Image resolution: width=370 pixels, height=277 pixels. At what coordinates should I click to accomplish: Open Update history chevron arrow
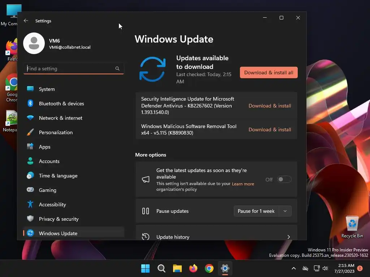point(289,237)
